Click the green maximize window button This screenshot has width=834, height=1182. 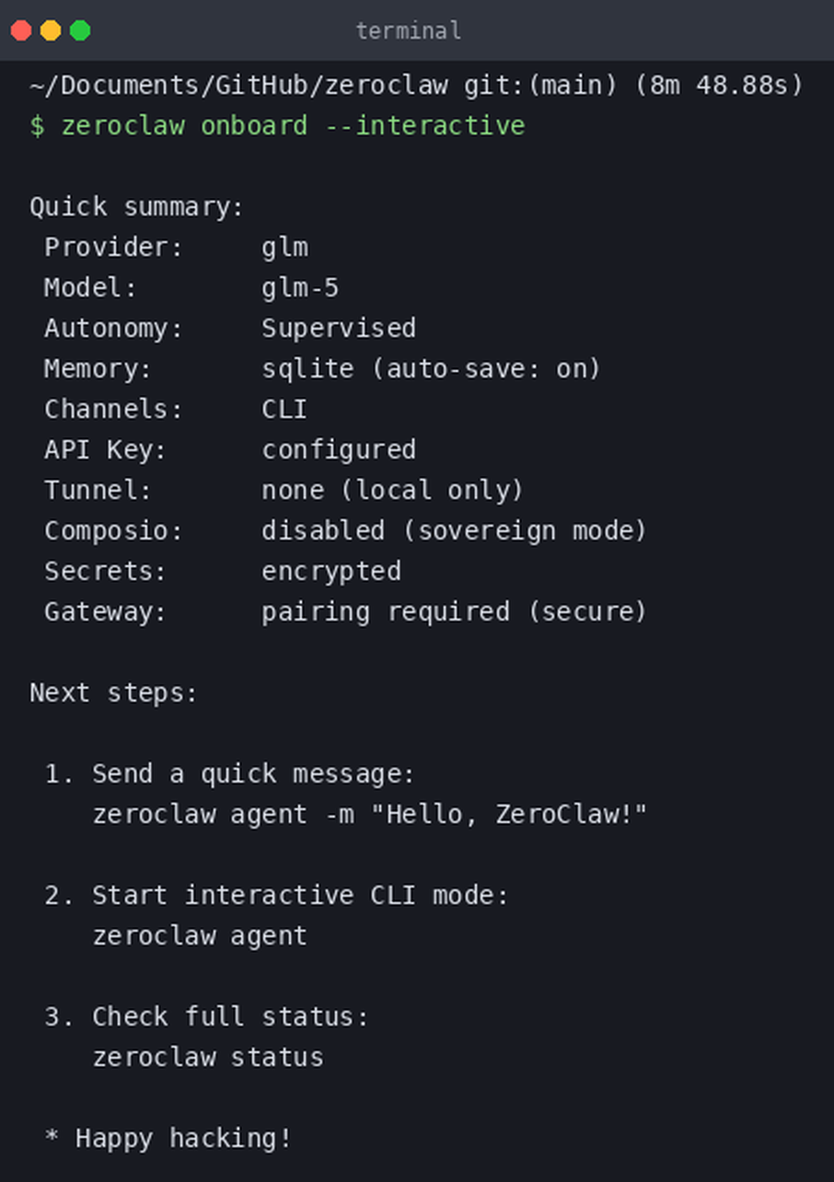click(x=80, y=30)
